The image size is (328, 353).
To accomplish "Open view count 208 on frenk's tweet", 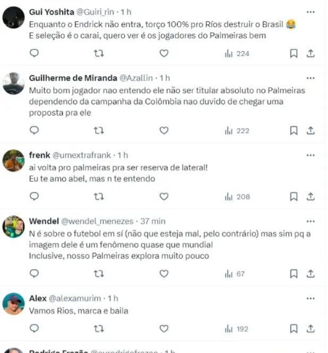I will [x=237, y=197].
